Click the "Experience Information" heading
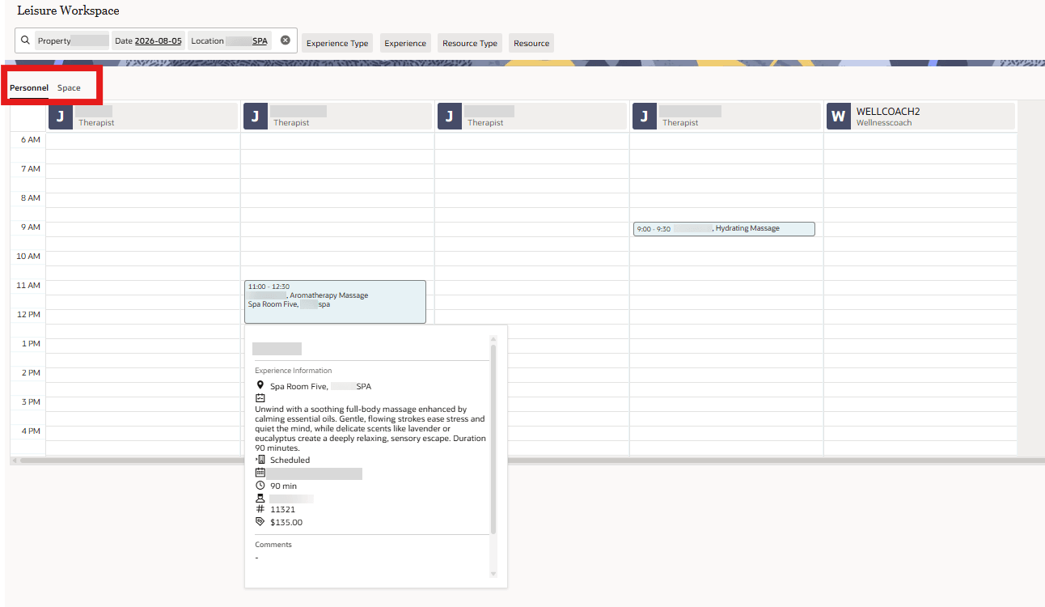This screenshot has width=1045, height=607. (294, 371)
